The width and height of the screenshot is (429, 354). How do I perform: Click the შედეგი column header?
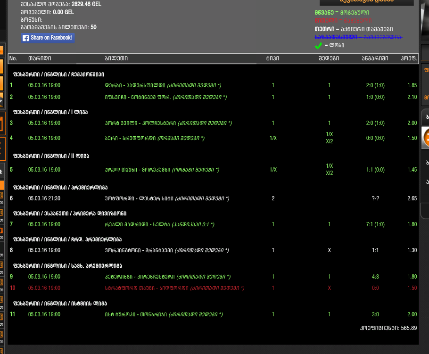pyautogui.click(x=329, y=58)
